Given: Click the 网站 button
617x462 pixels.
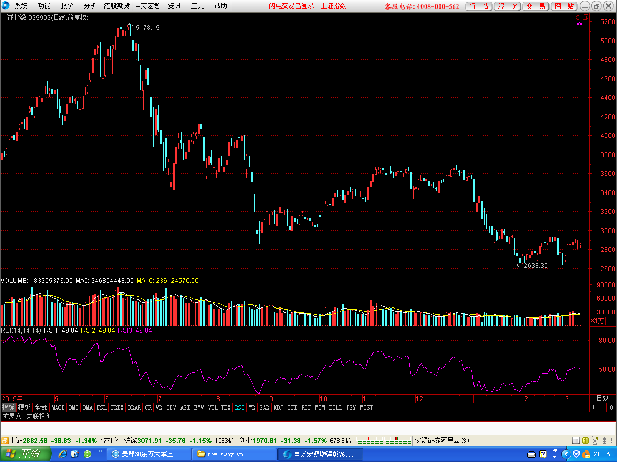Looking at the screenshot, I should [x=564, y=6].
